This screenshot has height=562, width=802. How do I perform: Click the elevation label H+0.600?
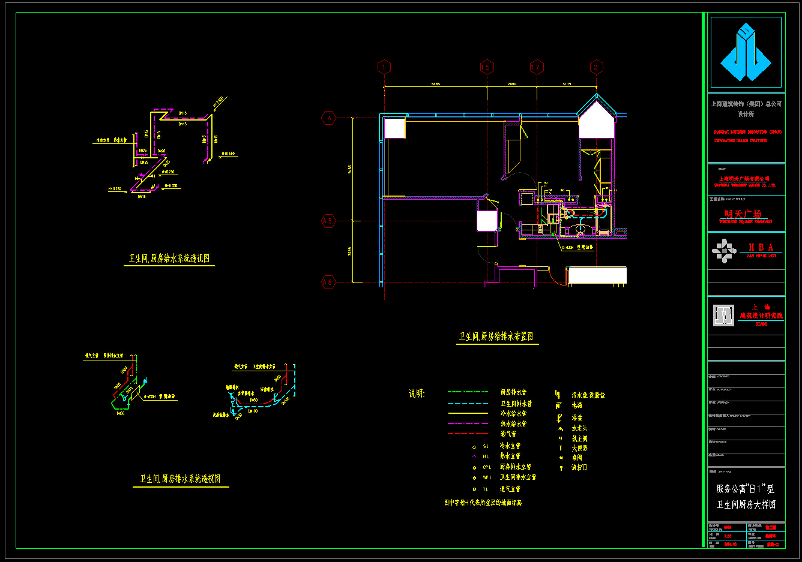[228, 154]
